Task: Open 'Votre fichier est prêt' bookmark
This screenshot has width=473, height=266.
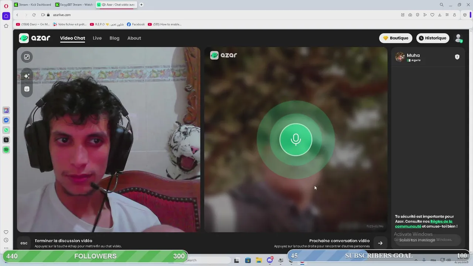Action: tap(69, 24)
